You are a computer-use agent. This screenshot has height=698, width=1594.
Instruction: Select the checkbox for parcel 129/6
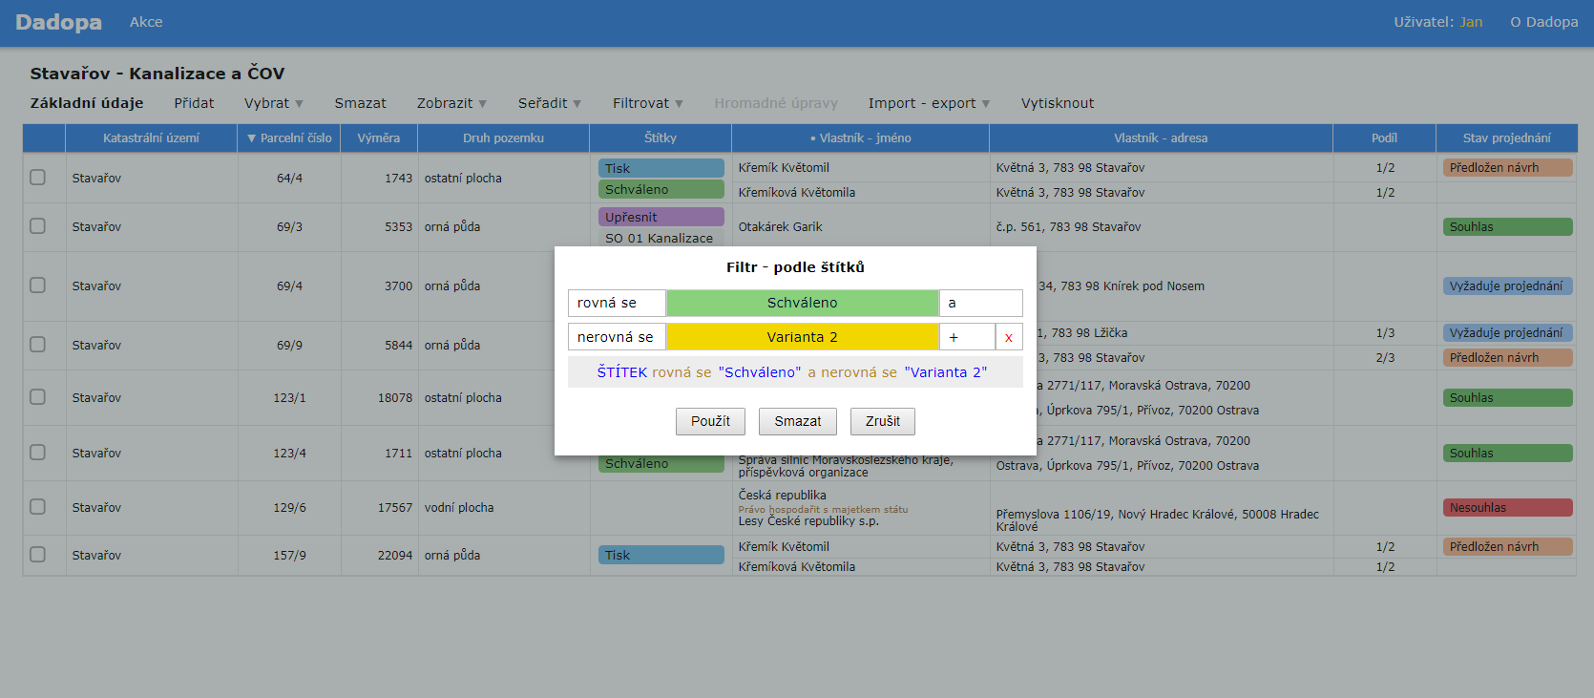click(x=37, y=507)
